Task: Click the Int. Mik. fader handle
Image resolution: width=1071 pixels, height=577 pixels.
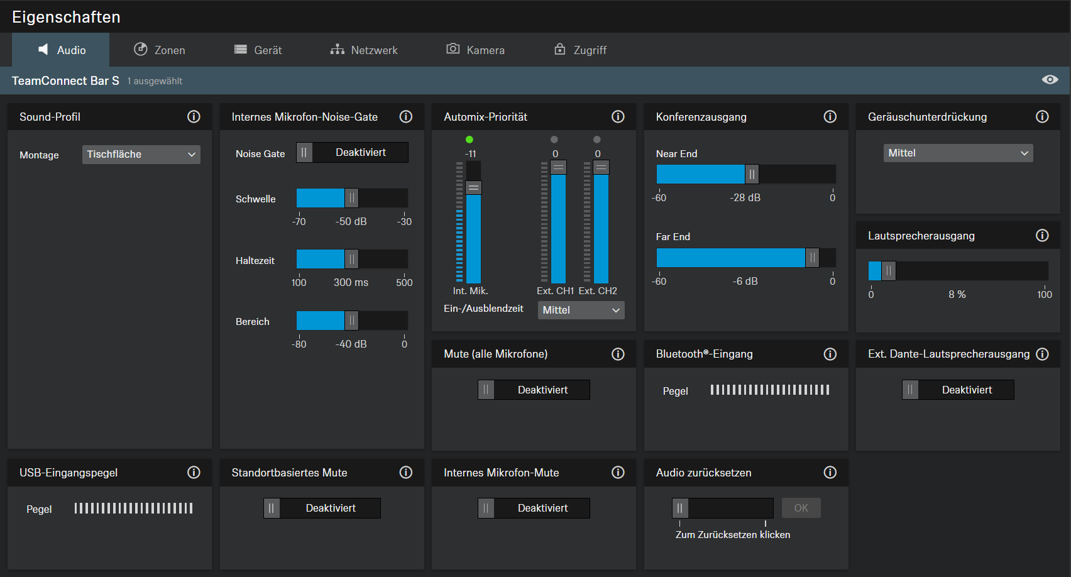Action: tap(473, 187)
